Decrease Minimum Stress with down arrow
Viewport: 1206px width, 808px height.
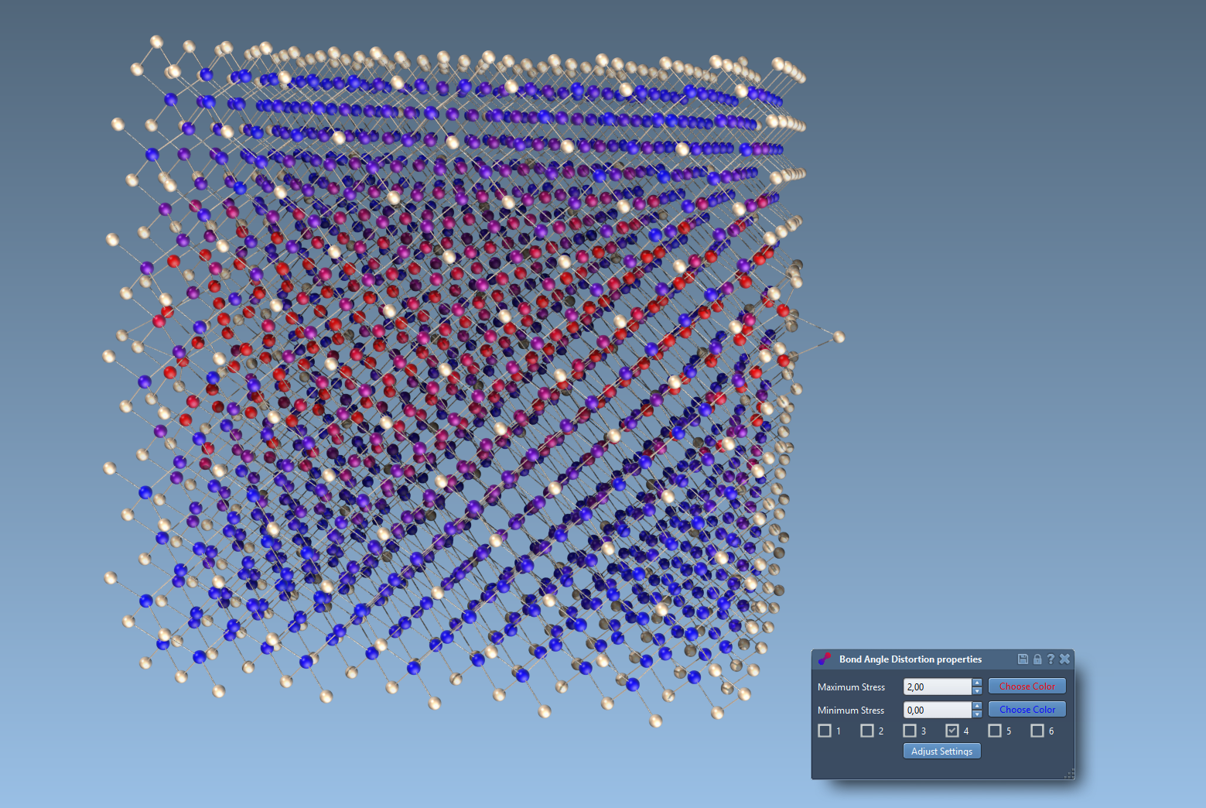(977, 714)
